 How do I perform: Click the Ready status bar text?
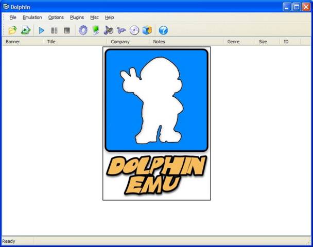click(x=9, y=241)
